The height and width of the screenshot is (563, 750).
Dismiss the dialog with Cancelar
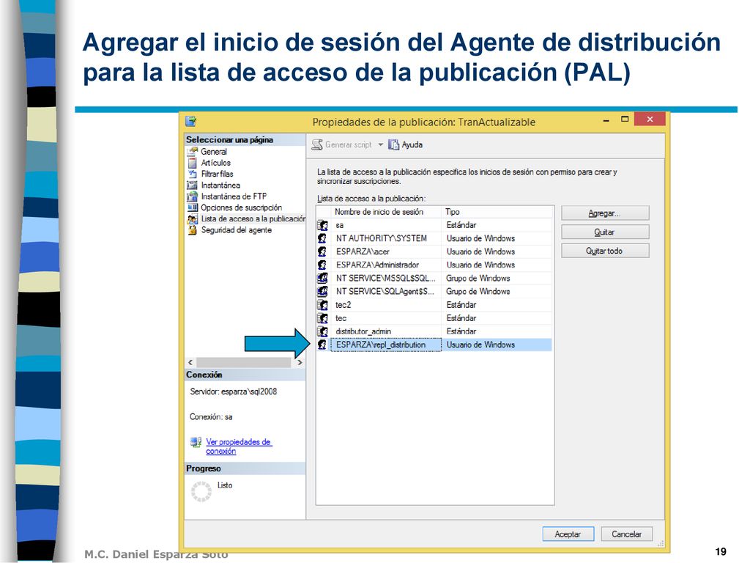(x=627, y=534)
